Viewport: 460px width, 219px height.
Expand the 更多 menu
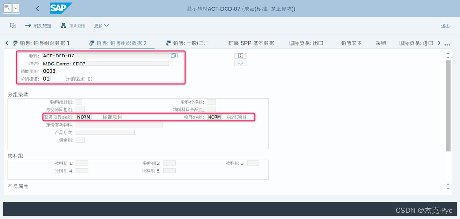101,26
